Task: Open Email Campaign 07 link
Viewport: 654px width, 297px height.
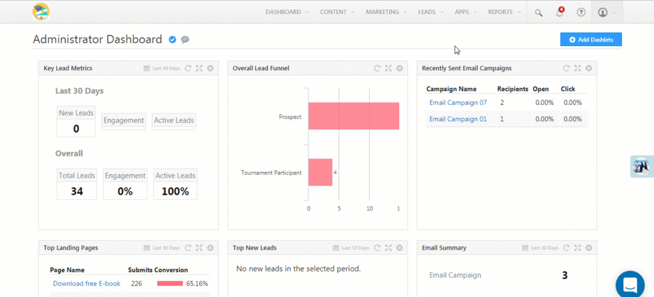Action: coord(458,103)
